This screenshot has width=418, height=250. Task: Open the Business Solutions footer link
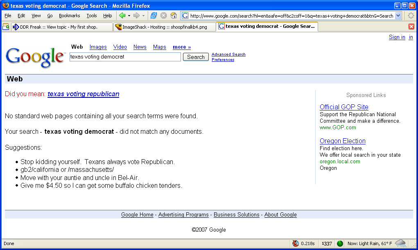(x=237, y=214)
